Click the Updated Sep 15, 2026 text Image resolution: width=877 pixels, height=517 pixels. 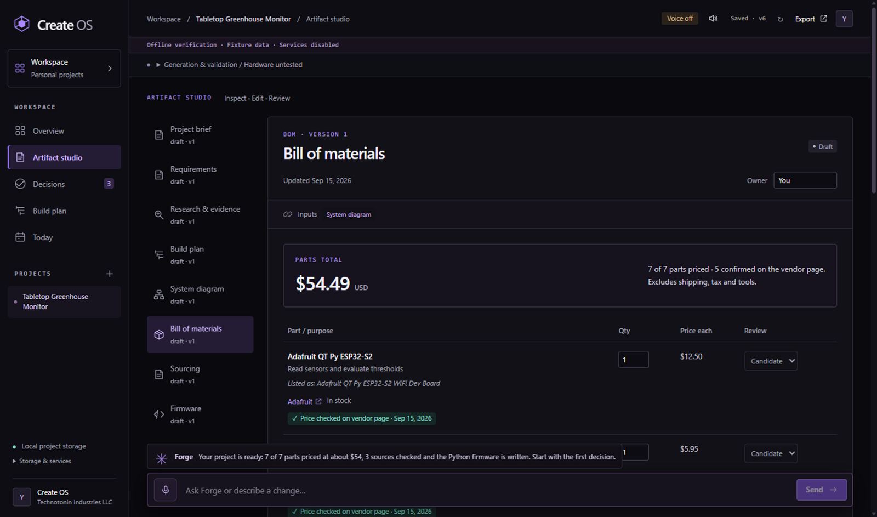pyautogui.click(x=317, y=180)
